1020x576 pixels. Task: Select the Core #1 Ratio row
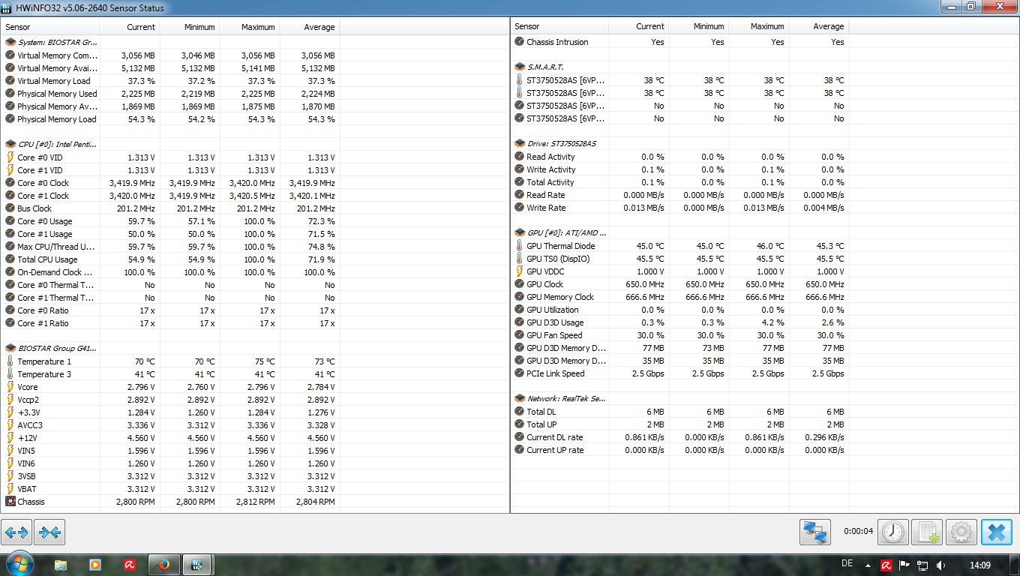169,323
